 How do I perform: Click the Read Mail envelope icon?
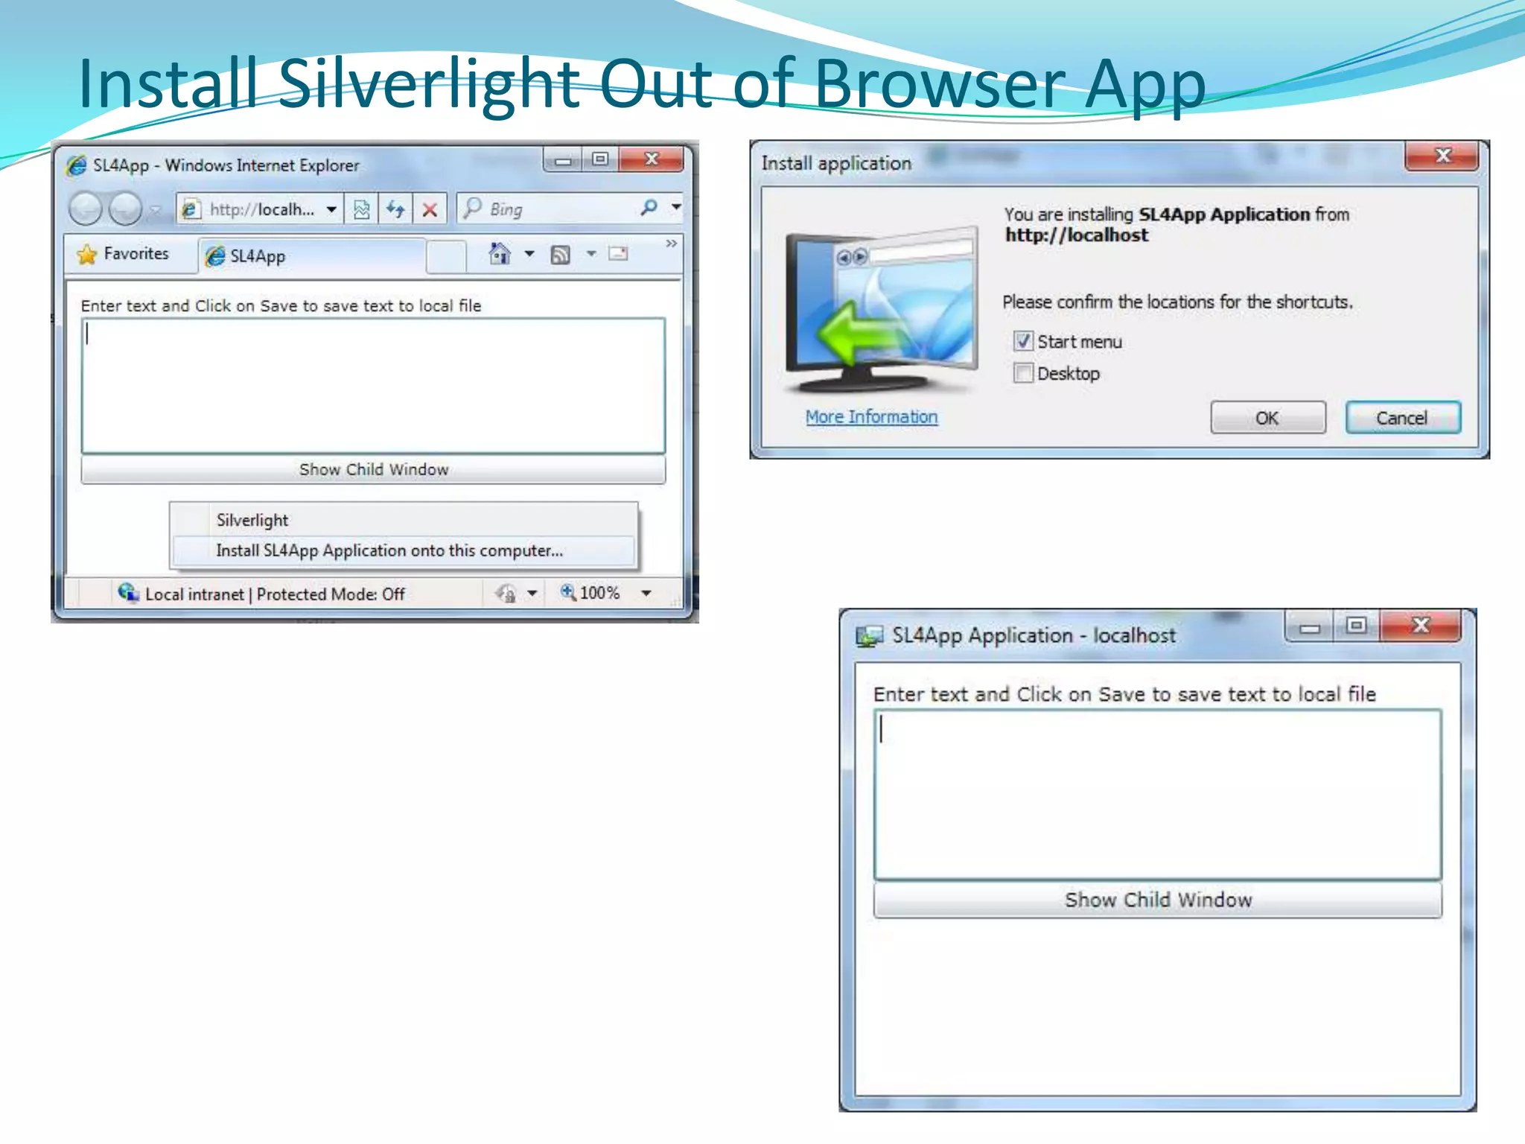point(618,254)
